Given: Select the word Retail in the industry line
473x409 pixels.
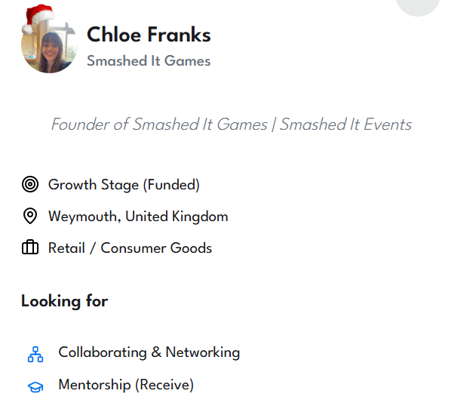Looking at the screenshot, I should [66, 248].
